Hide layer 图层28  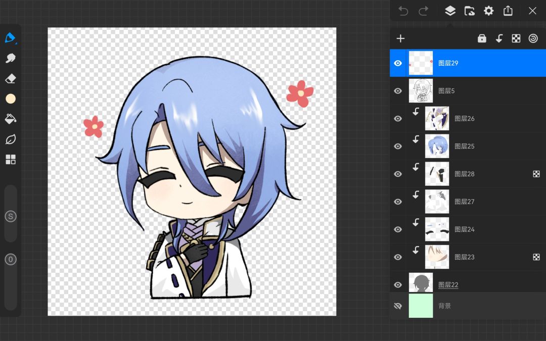398,174
